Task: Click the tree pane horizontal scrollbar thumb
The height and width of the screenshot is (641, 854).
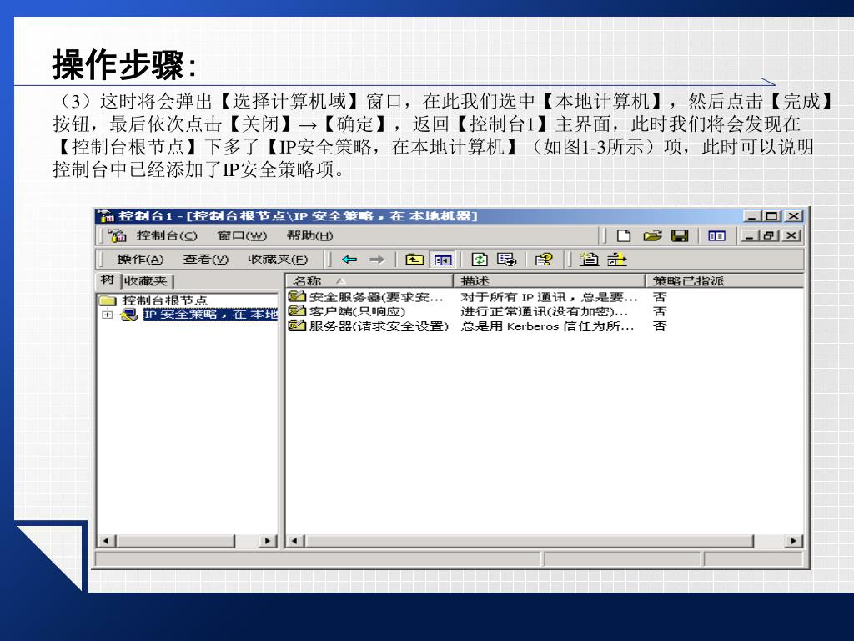Action: pyautogui.click(x=174, y=541)
